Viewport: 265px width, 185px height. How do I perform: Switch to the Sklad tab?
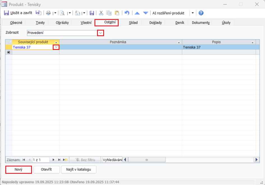click(133, 23)
